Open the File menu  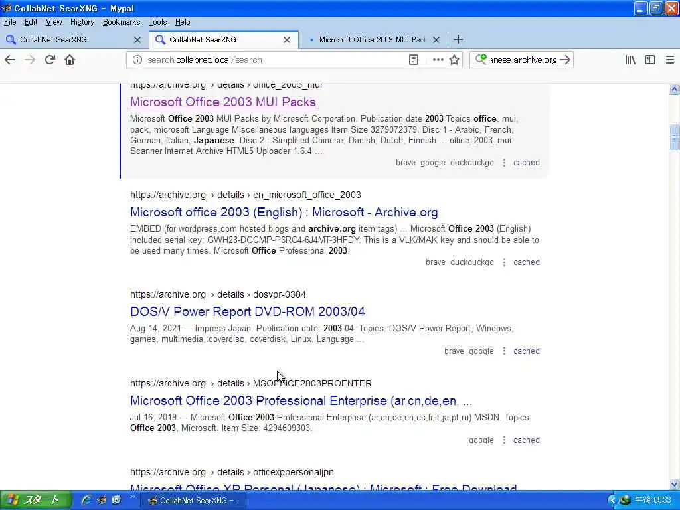(x=9, y=22)
